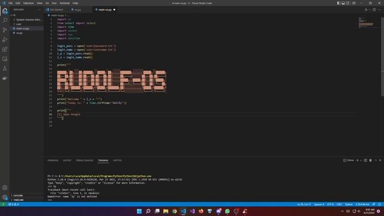Open remote window indicator in status bar
The width and height of the screenshot is (384, 216).
[x=4, y=204]
